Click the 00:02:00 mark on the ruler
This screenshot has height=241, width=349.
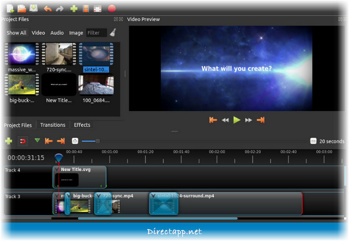pos(217,152)
